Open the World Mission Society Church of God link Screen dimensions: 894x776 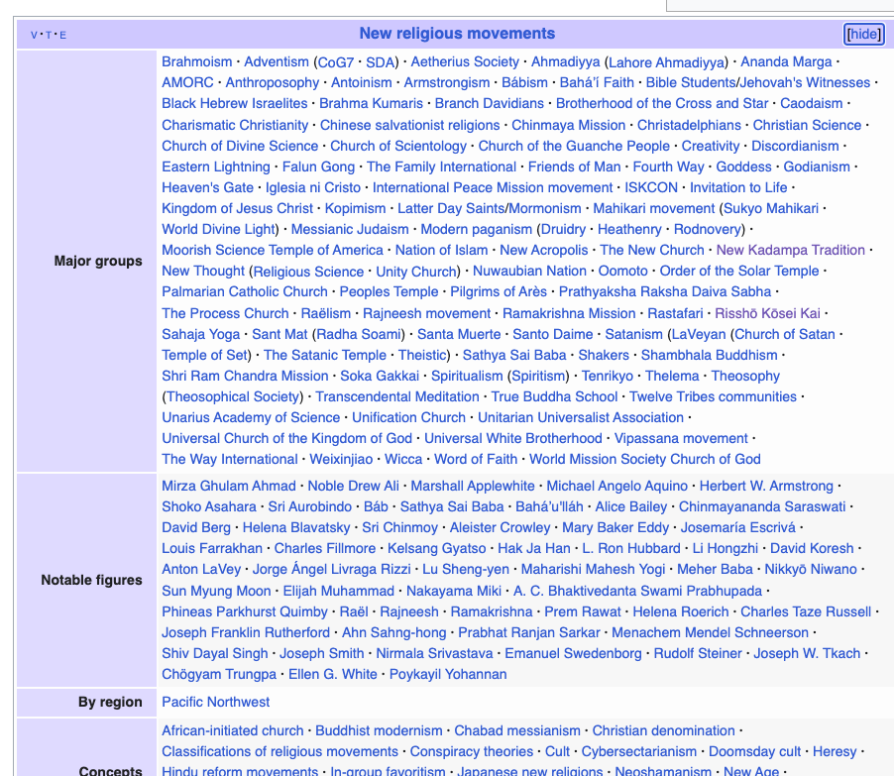click(x=644, y=459)
